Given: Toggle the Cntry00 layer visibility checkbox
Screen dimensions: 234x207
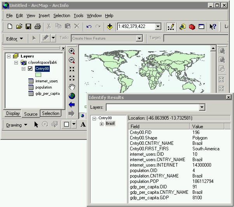Looking at the screenshot, I should click(30, 69).
